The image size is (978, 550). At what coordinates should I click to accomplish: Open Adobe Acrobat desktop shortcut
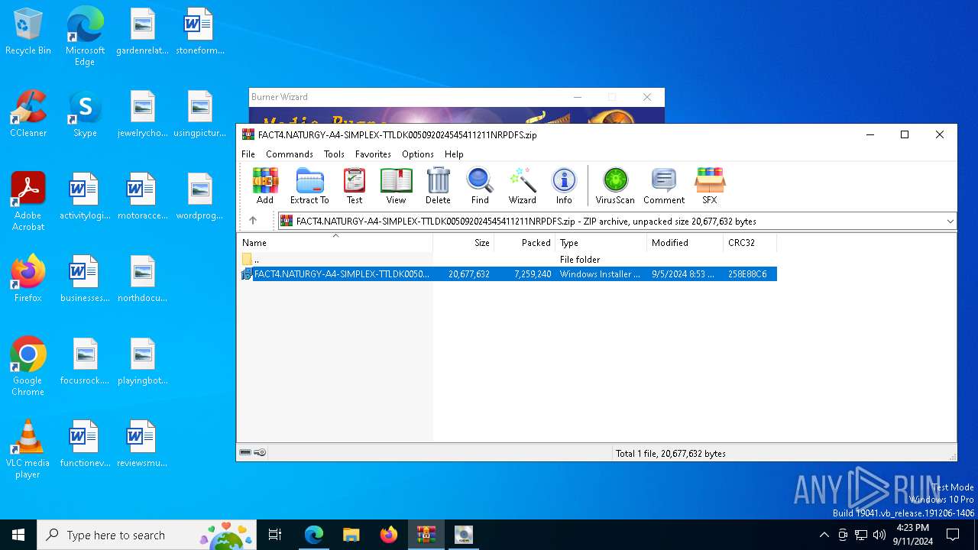(x=28, y=201)
